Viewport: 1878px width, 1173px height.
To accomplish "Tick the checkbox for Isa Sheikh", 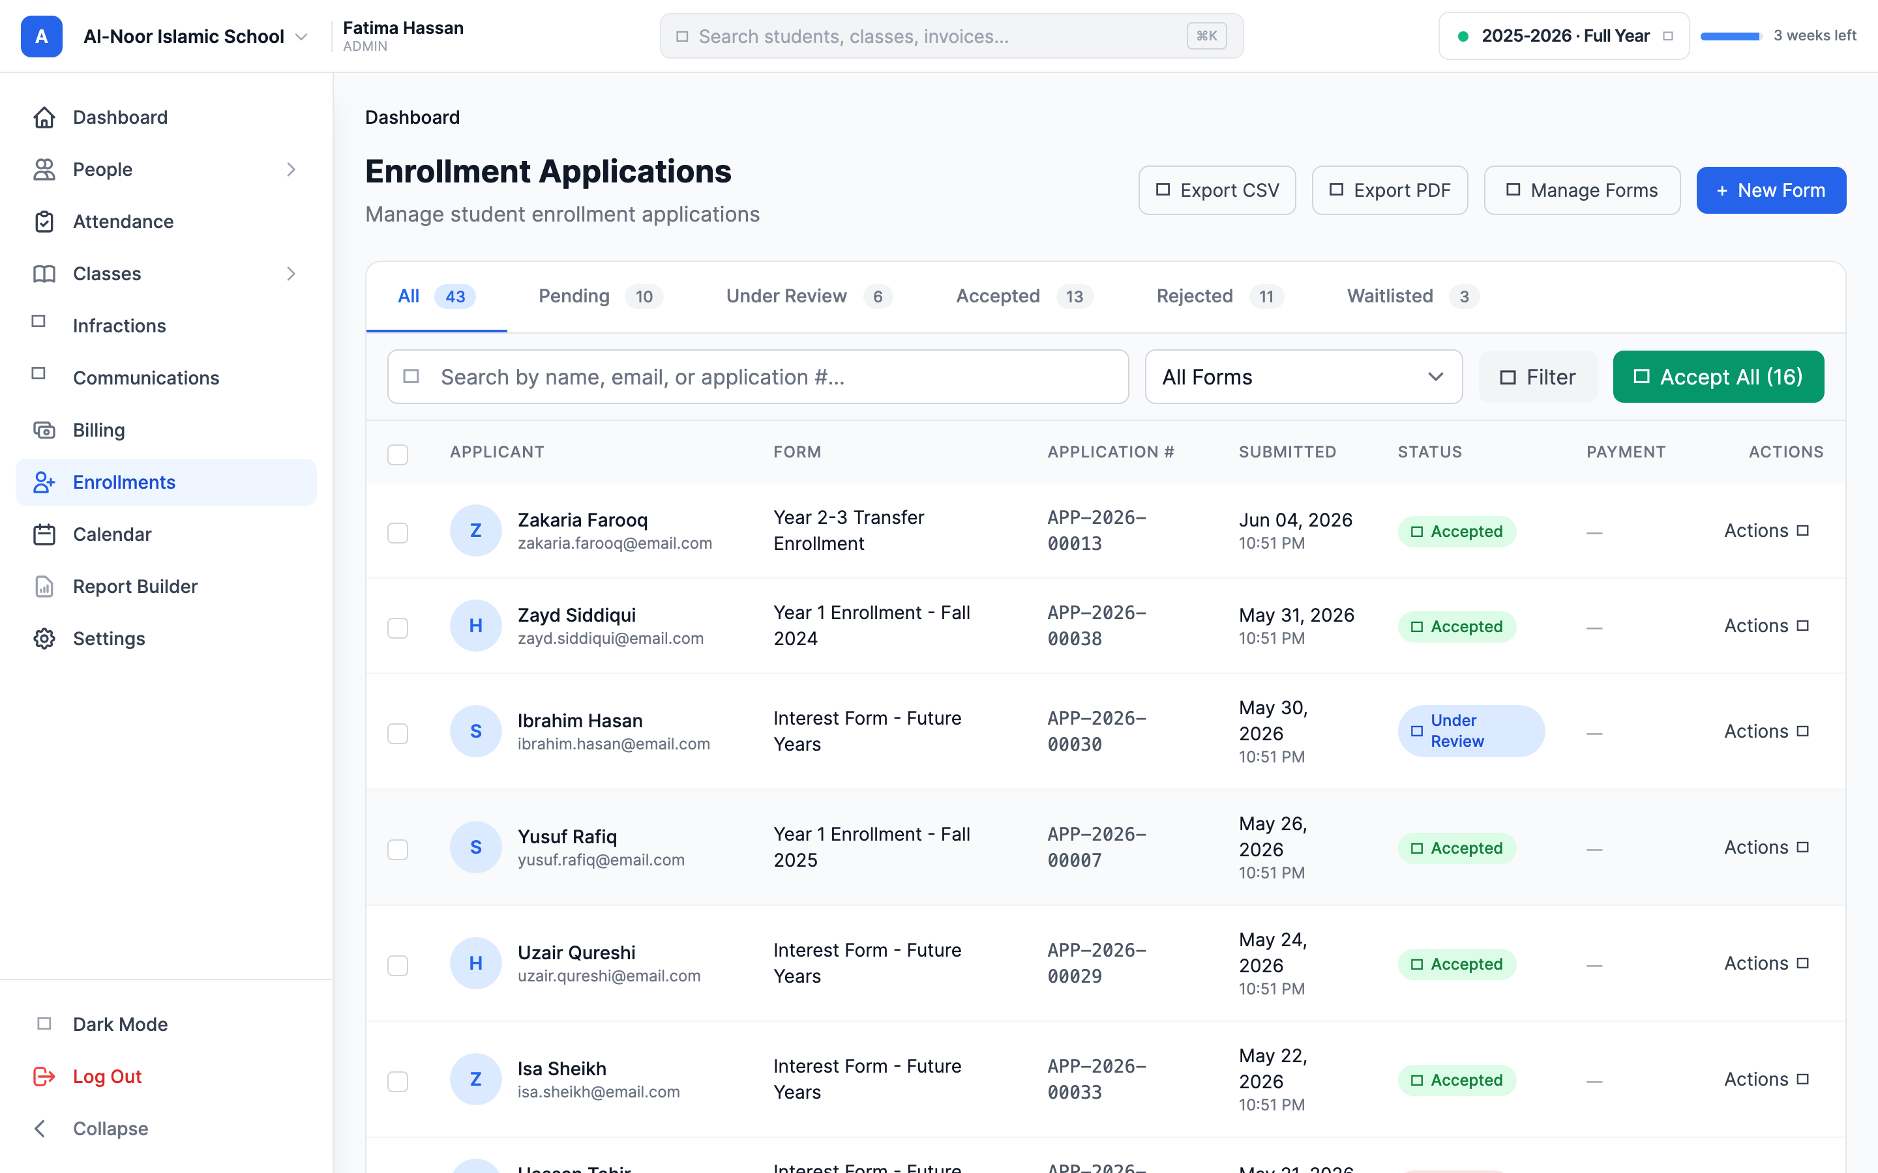I will [397, 1080].
